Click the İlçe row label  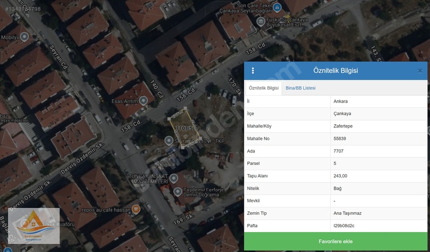pyautogui.click(x=250, y=113)
